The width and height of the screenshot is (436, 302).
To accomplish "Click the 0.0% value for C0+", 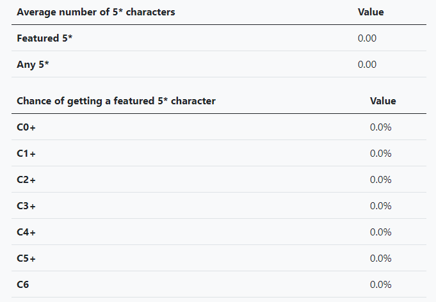I will click(x=380, y=127).
